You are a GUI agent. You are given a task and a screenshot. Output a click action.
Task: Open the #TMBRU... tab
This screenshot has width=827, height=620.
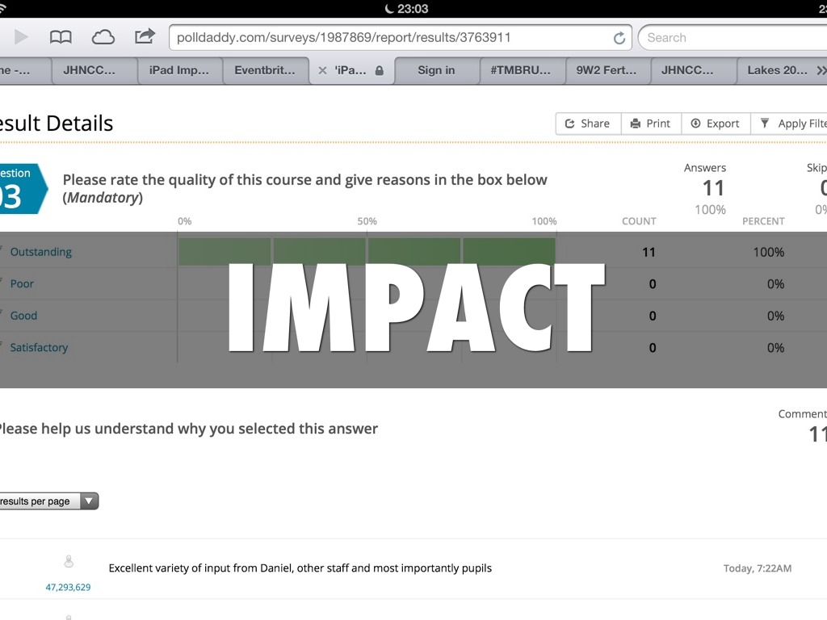[x=519, y=71]
